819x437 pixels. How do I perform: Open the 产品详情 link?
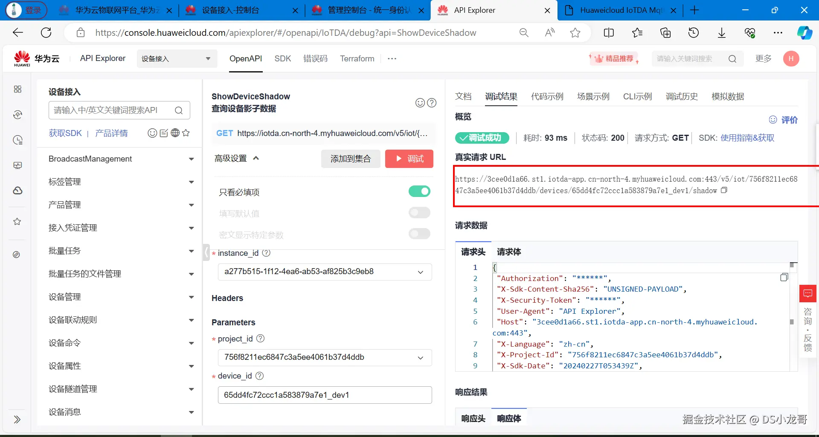(x=111, y=133)
